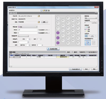
Task: Tick the checkbox in batch table row 1
Action: tap(83, 57)
